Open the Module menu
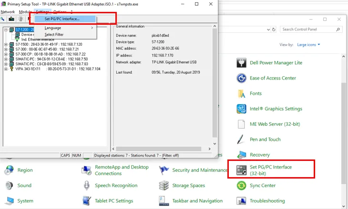 point(25,12)
